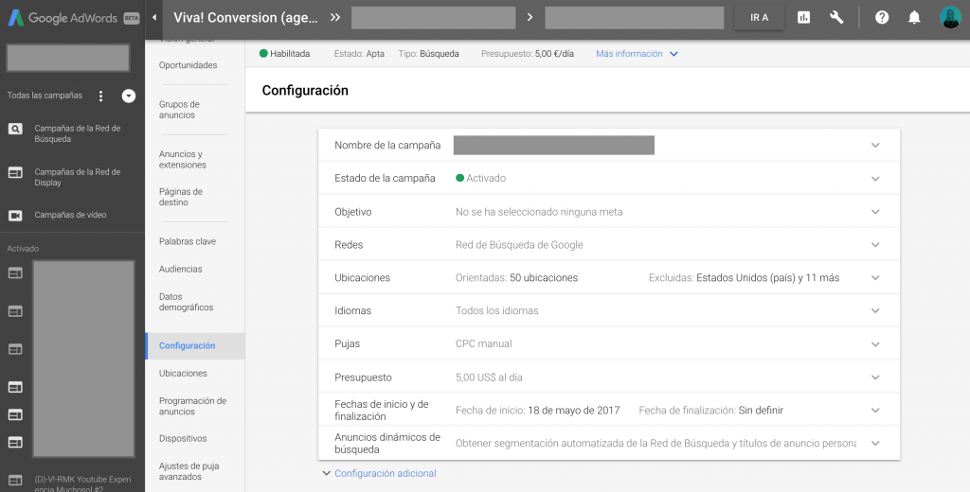Select Palabras clave menu item
Image resolution: width=970 pixels, height=492 pixels.
188,241
